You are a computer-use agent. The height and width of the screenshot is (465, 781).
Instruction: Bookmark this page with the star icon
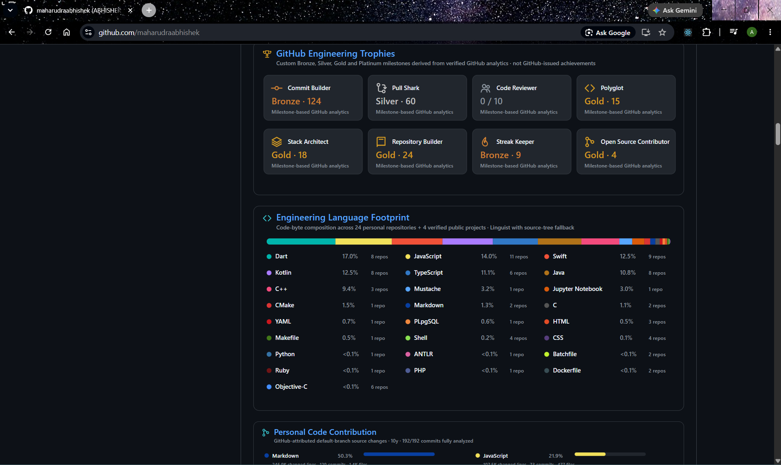[663, 32]
